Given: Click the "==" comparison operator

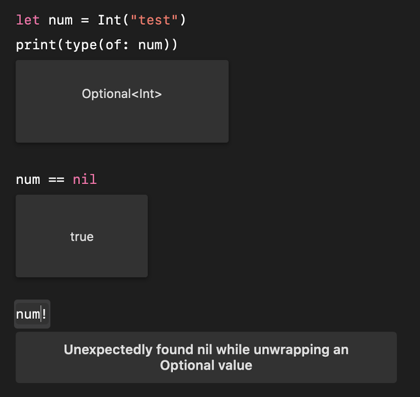Looking at the screenshot, I should [56, 179].
